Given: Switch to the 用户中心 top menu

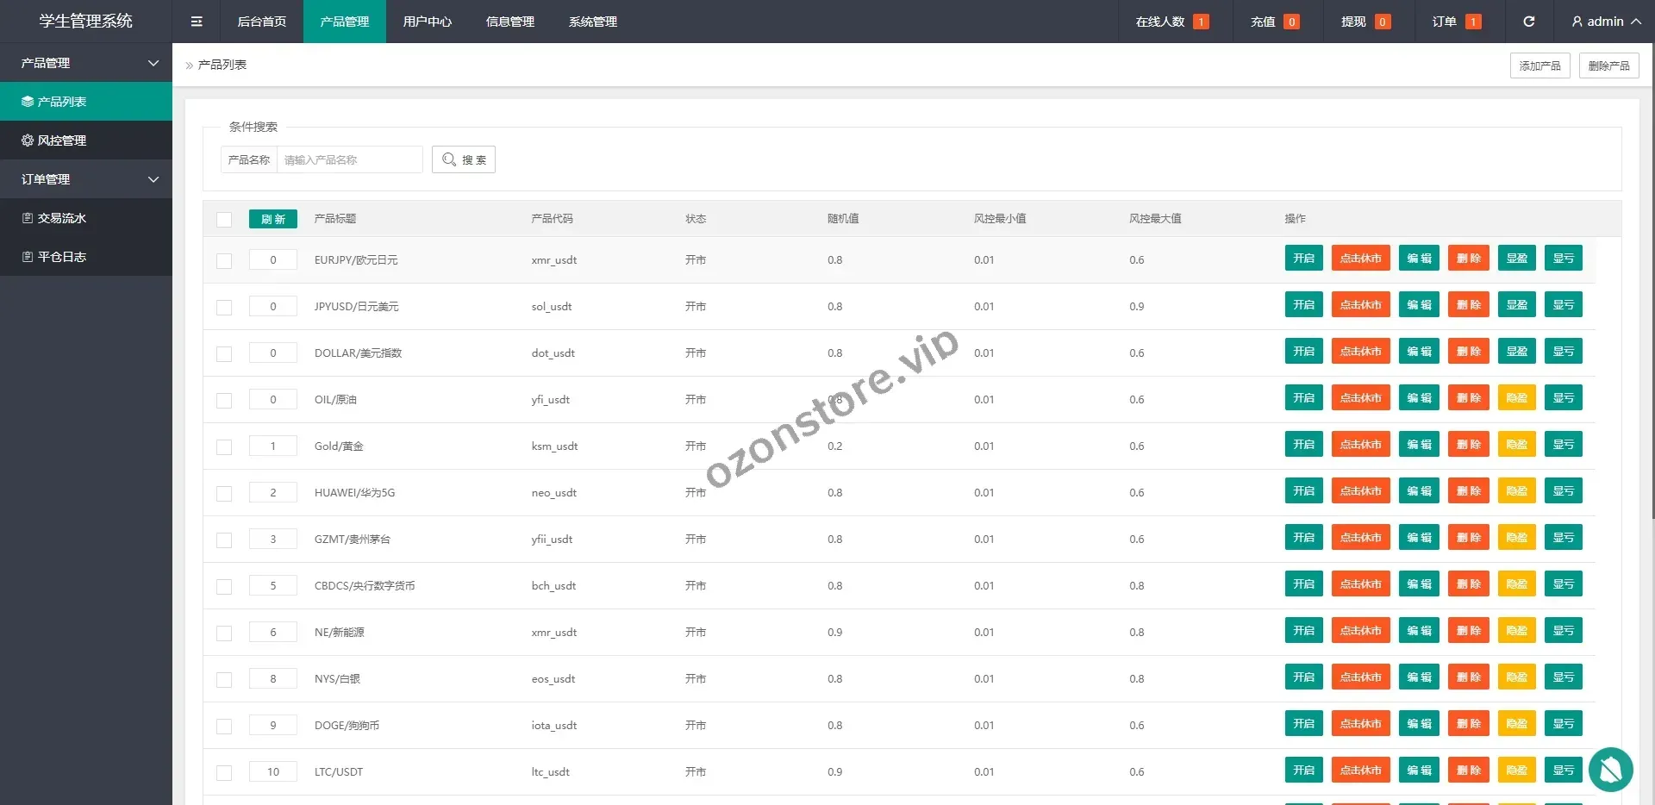Looking at the screenshot, I should click(427, 22).
